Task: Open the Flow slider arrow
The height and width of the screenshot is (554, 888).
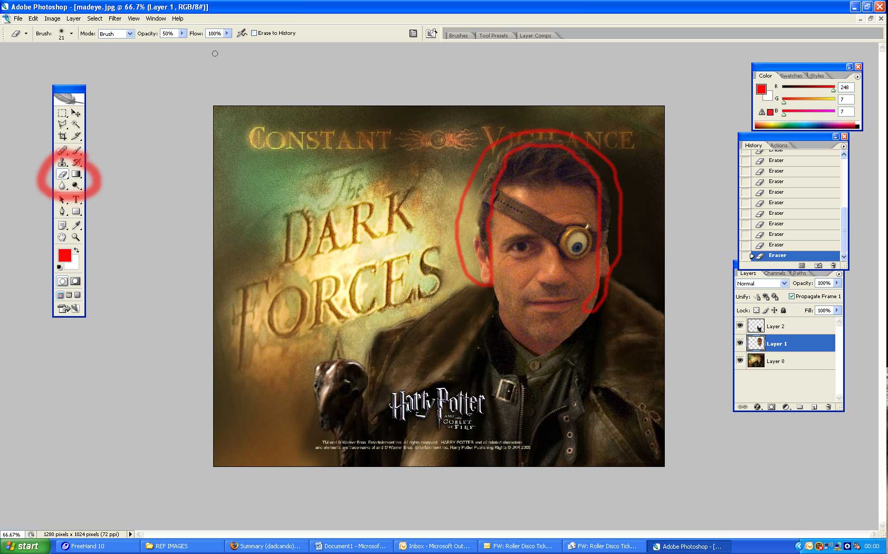Action: pos(227,33)
